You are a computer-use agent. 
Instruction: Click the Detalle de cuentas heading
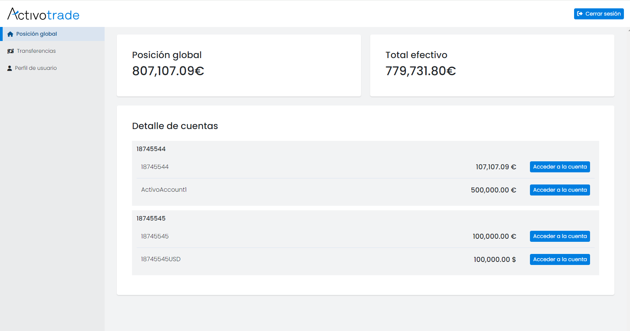click(x=175, y=126)
